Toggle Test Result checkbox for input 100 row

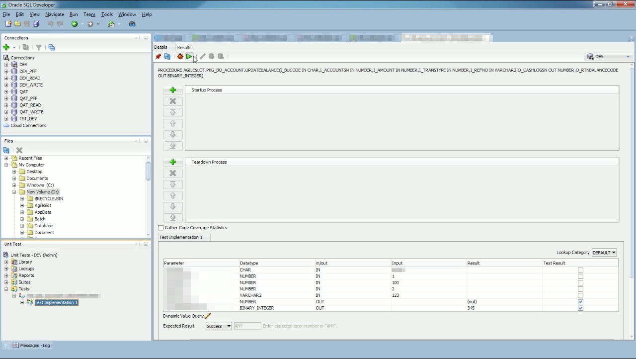(580, 282)
